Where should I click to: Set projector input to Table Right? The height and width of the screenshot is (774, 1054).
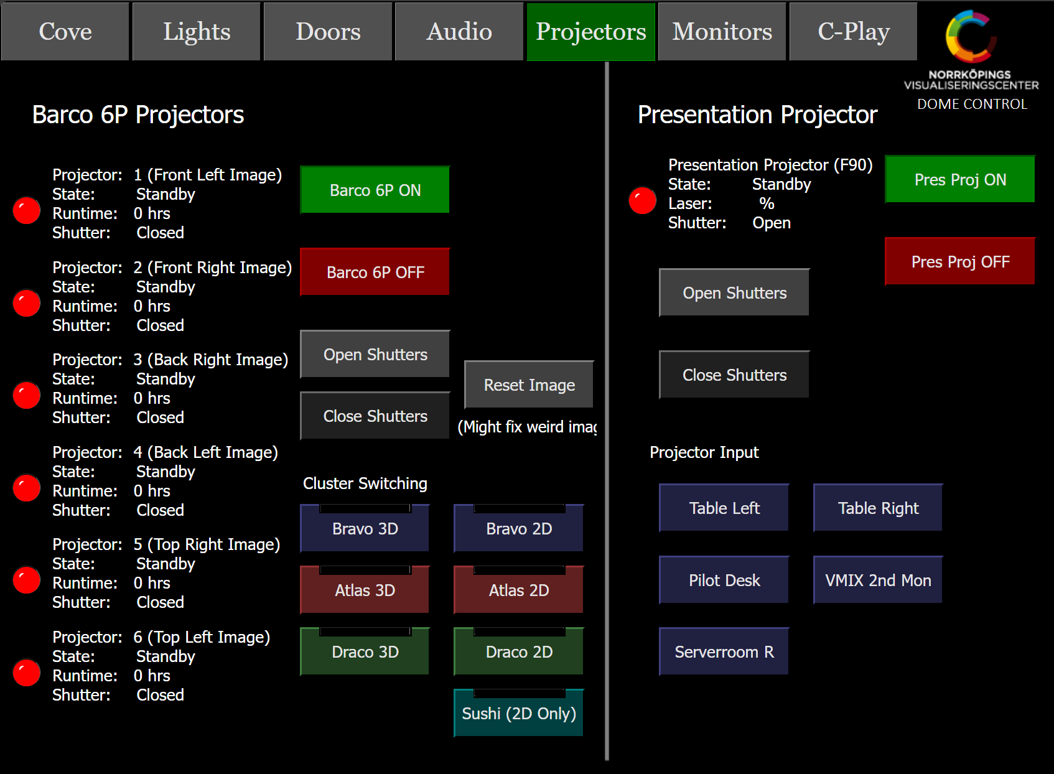click(878, 508)
